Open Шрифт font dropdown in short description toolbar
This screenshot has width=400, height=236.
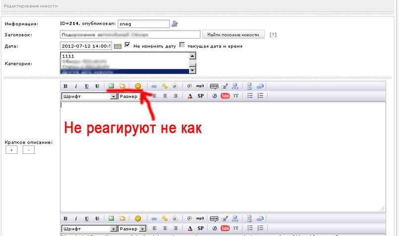click(x=89, y=96)
